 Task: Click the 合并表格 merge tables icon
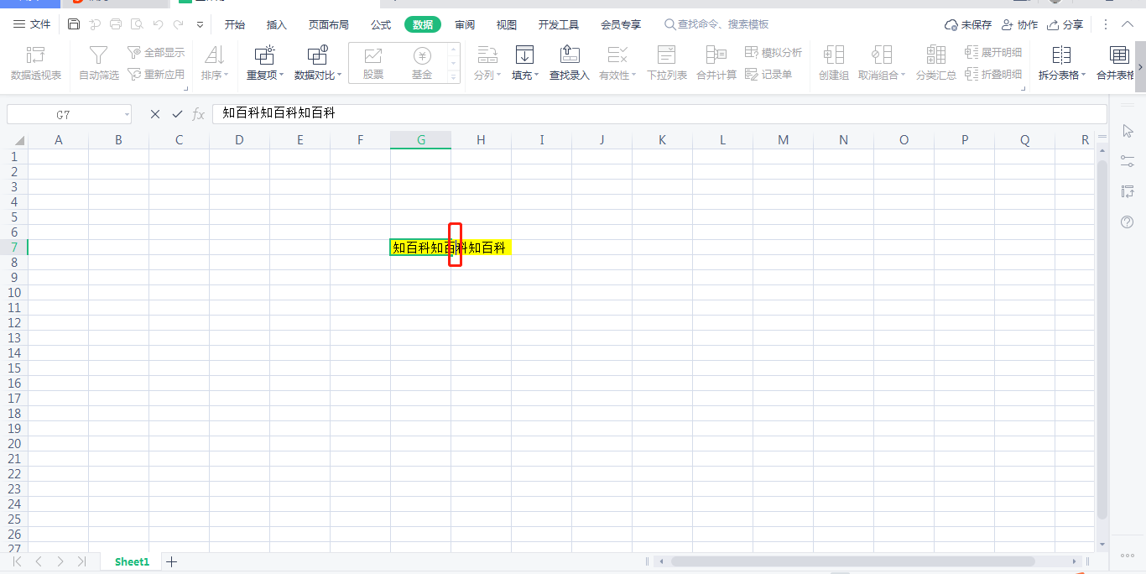click(x=1119, y=56)
